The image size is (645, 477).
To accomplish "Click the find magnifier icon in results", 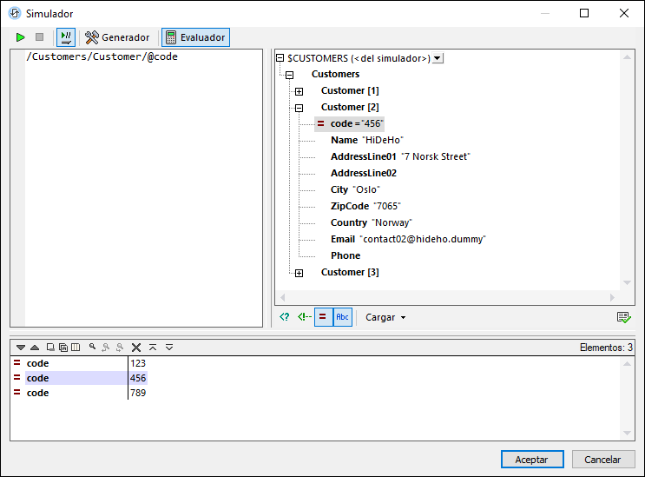I will click(92, 348).
